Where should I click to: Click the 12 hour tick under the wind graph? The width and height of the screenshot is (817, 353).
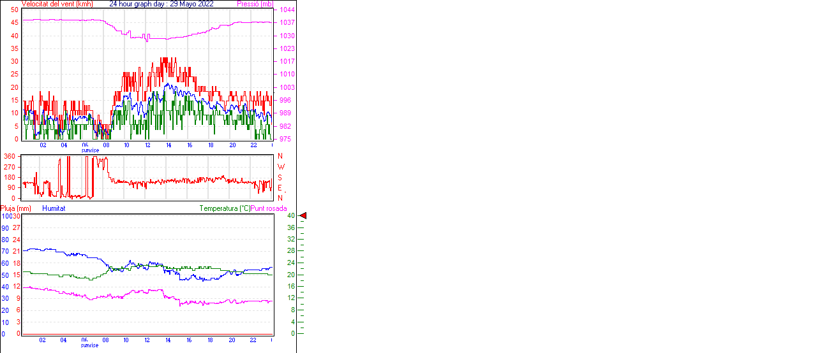pos(148,145)
